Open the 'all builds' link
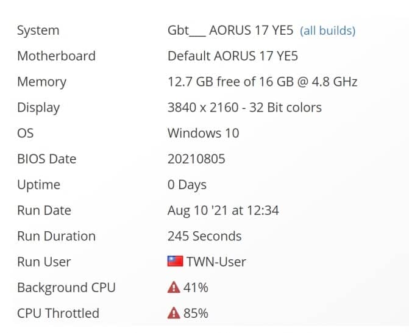 tap(327, 30)
